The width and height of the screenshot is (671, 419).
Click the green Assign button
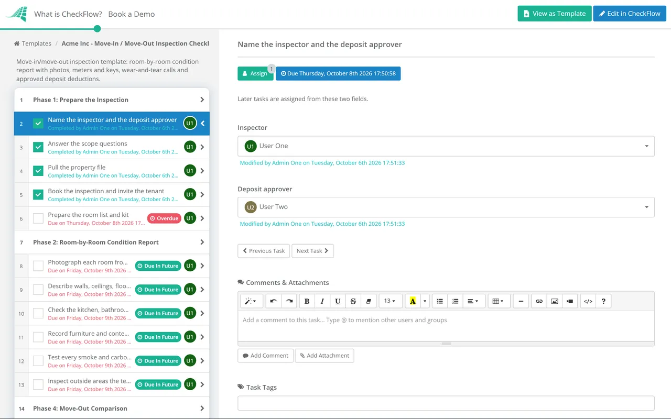click(x=255, y=73)
